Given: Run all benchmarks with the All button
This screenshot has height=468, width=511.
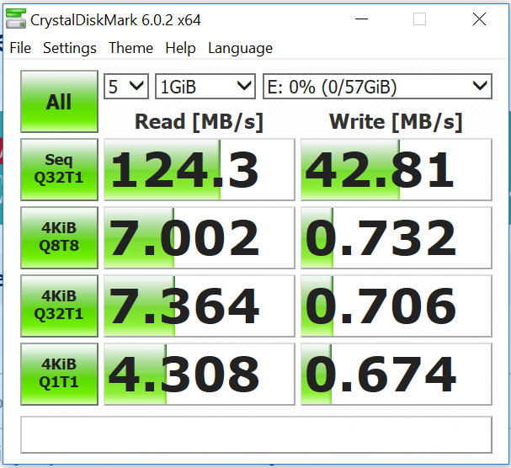Looking at the screenshot, I should pos(59,101).
